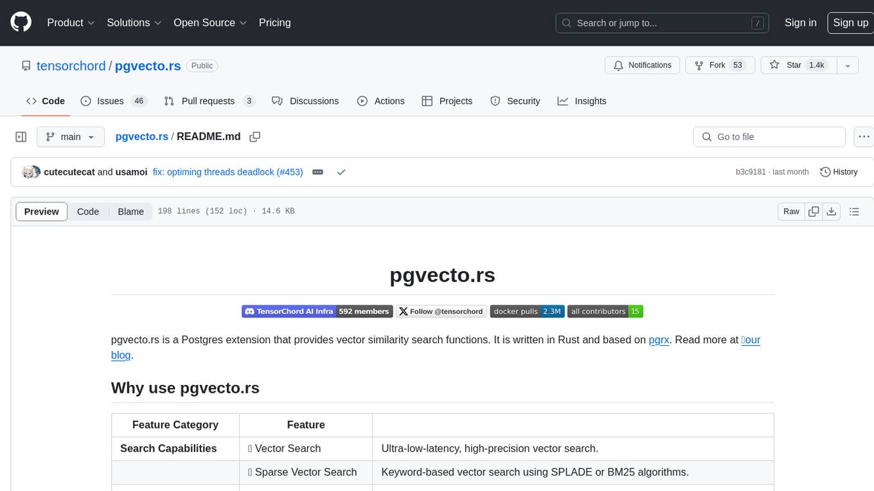Toggle the file tree side panel
Screen dimensions: 874x491
coord(21,137)
